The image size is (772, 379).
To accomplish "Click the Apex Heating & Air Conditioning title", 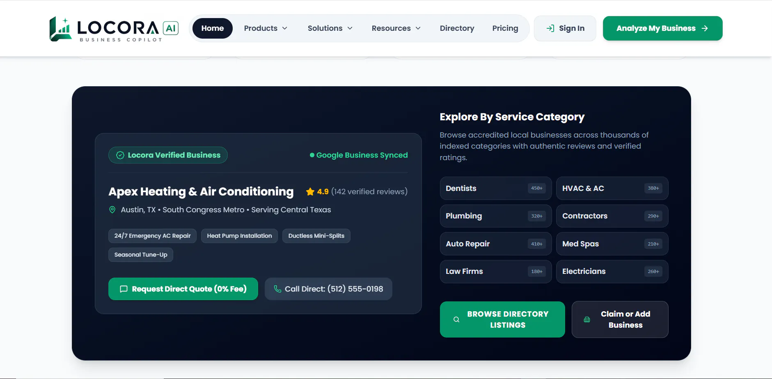I will pyautogui.click(x=201, y=192).
